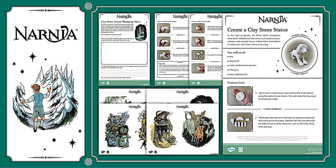
Task: Click the HC CB publisher logo badge
Action: [240, 150]
